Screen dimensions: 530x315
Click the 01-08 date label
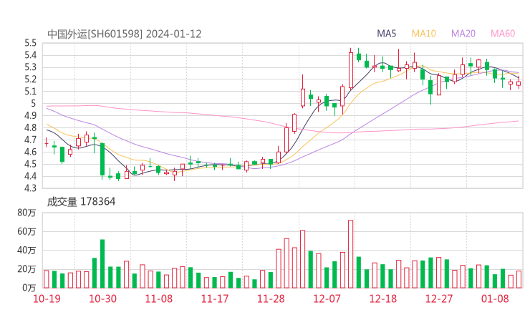click(x=495, y=299)
